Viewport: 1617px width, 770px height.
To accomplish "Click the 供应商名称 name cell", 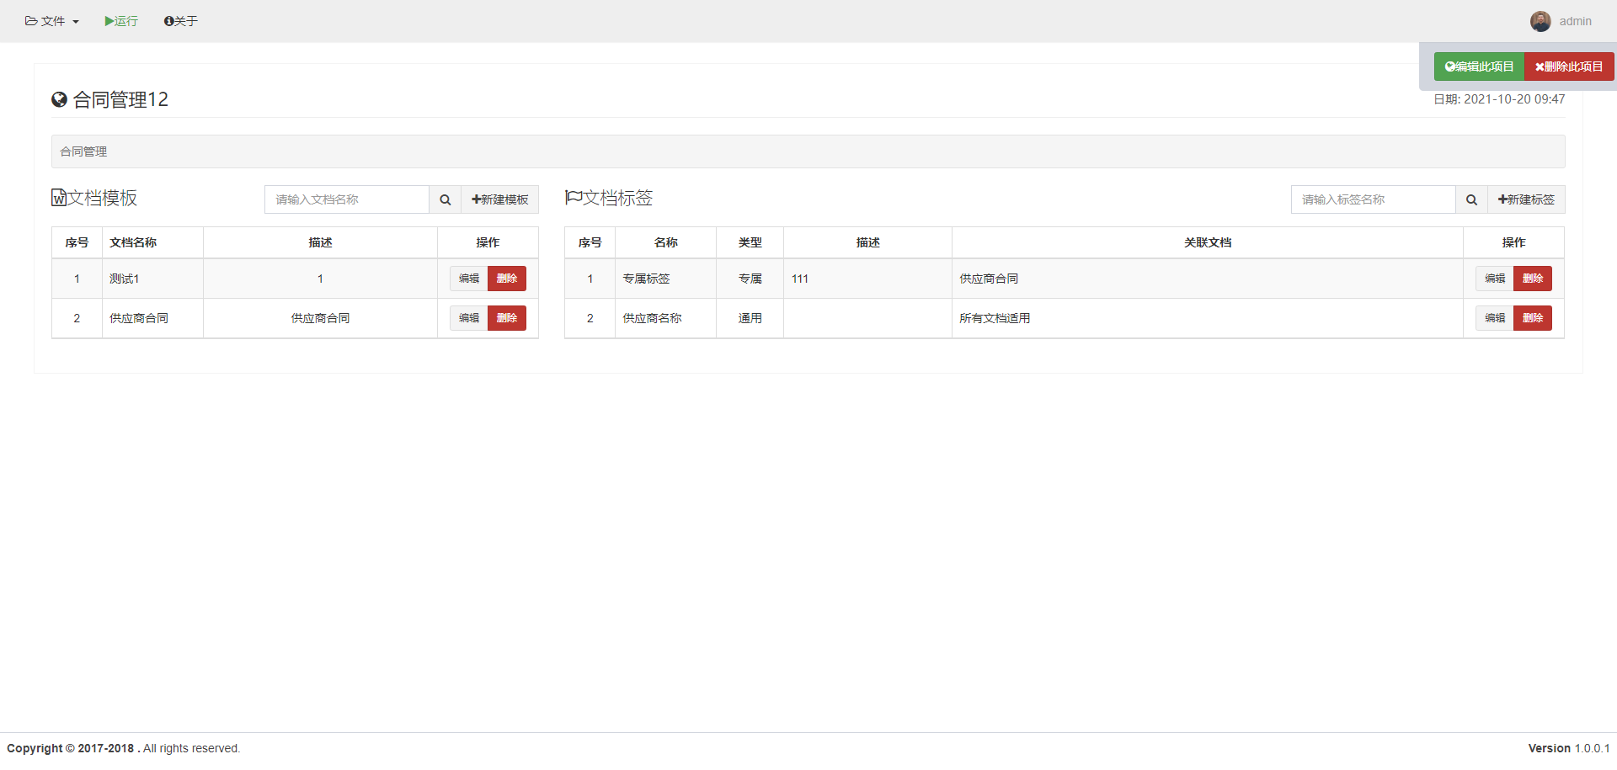I will tap(665, 318).
